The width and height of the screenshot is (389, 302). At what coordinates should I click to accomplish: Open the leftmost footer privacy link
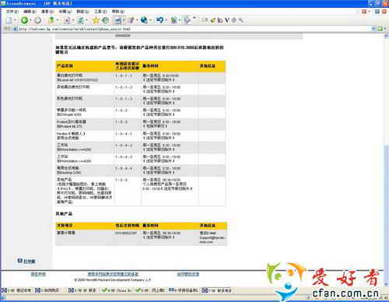[x=38, y=274]
